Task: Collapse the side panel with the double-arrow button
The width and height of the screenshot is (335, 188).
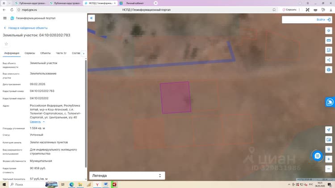Action: (92, 18)
